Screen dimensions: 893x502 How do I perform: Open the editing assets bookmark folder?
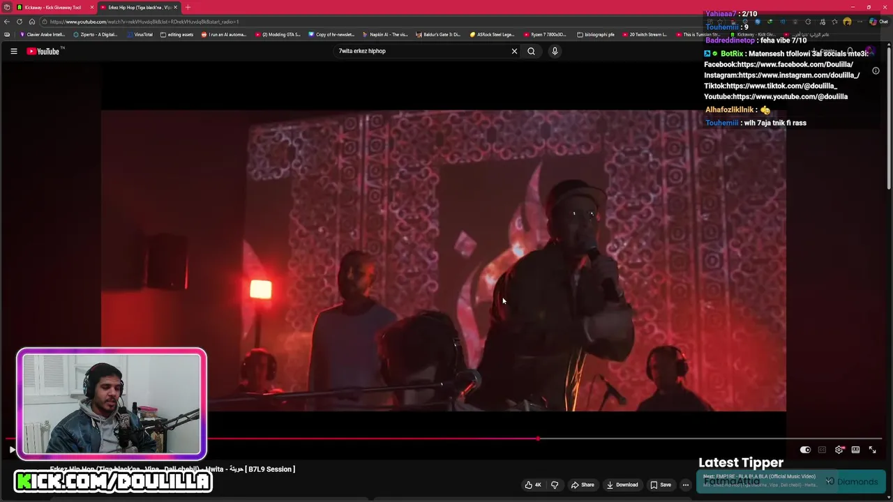177,34
